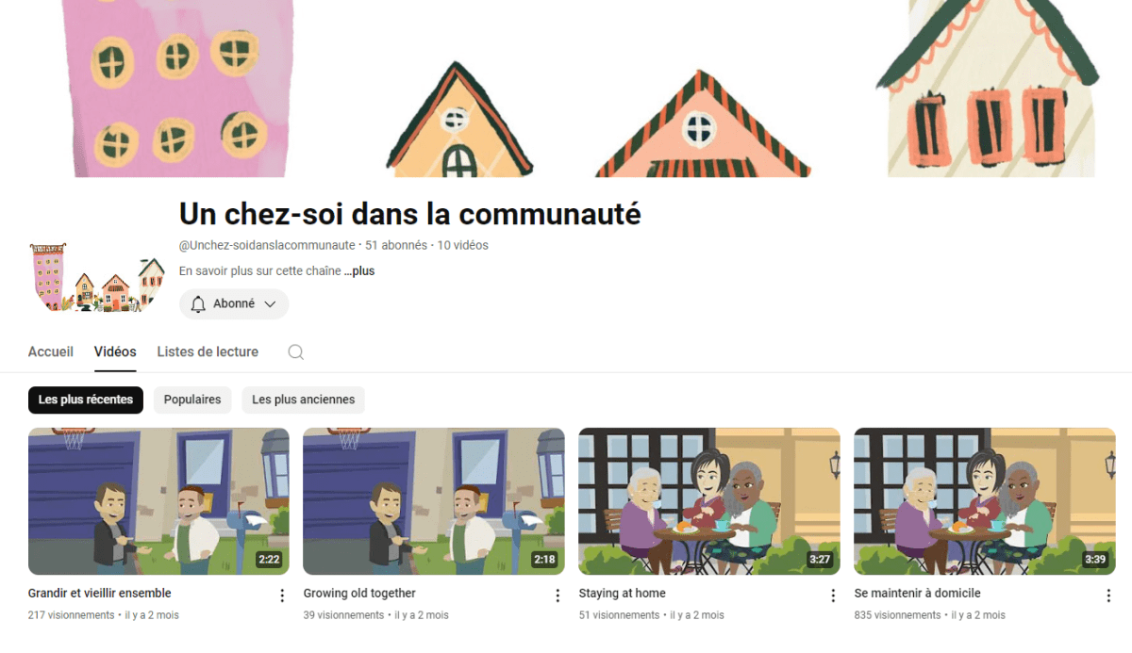
Task: Open three-dot menu for Staying at home
Action: pyautogui.click(x=833, y=596)
